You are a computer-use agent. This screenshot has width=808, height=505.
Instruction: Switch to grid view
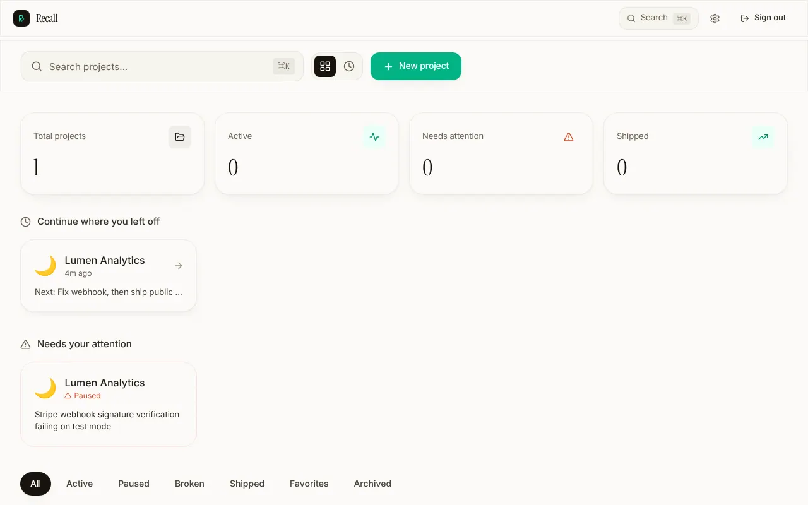coord(325,66)
